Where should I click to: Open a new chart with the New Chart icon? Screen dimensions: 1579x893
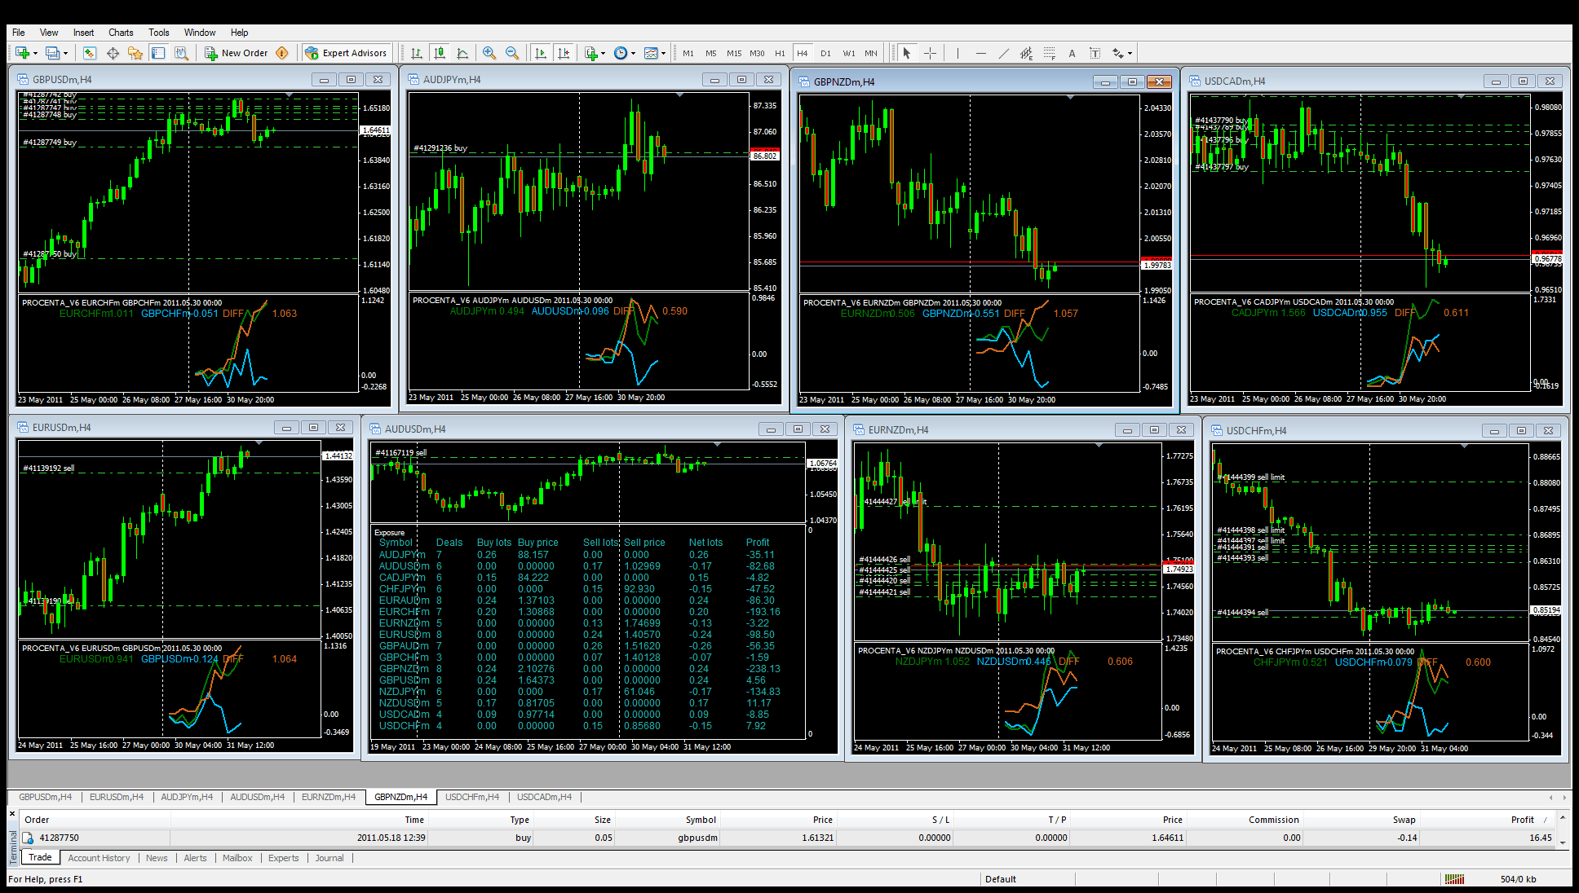click(x=22, y=53)
